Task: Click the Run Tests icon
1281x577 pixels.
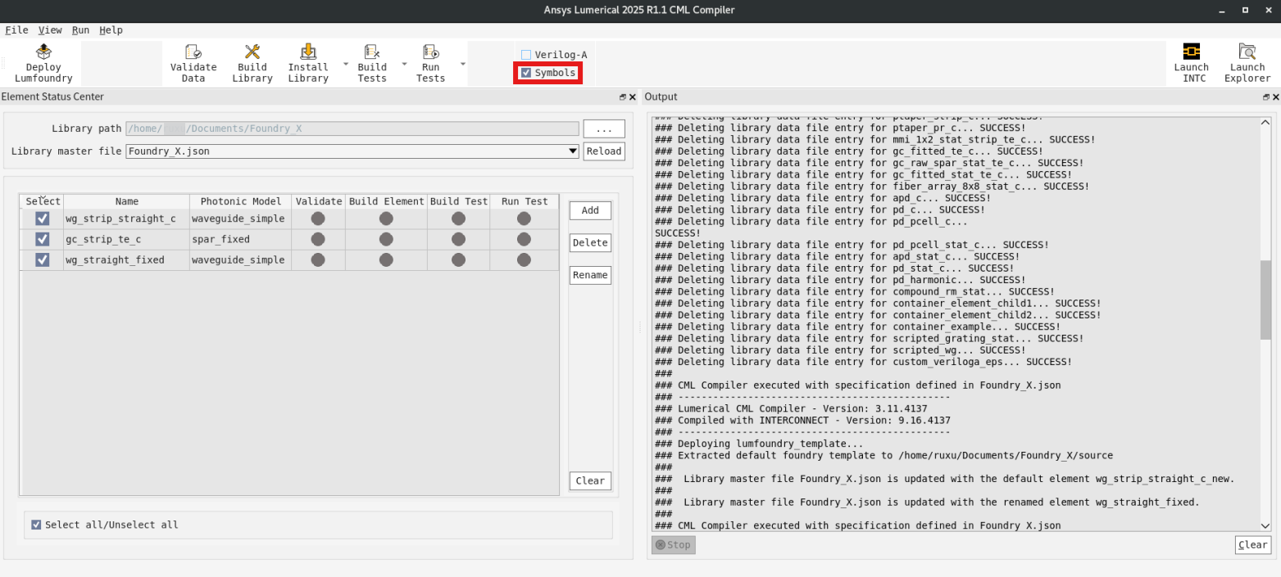Action: tap(430, 52)
